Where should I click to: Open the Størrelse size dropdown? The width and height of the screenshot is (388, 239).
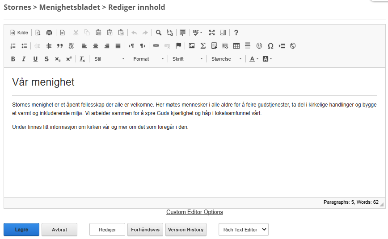click(x=226, y=59)
